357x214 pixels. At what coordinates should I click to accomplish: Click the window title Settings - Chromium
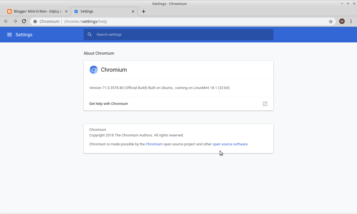169,4
